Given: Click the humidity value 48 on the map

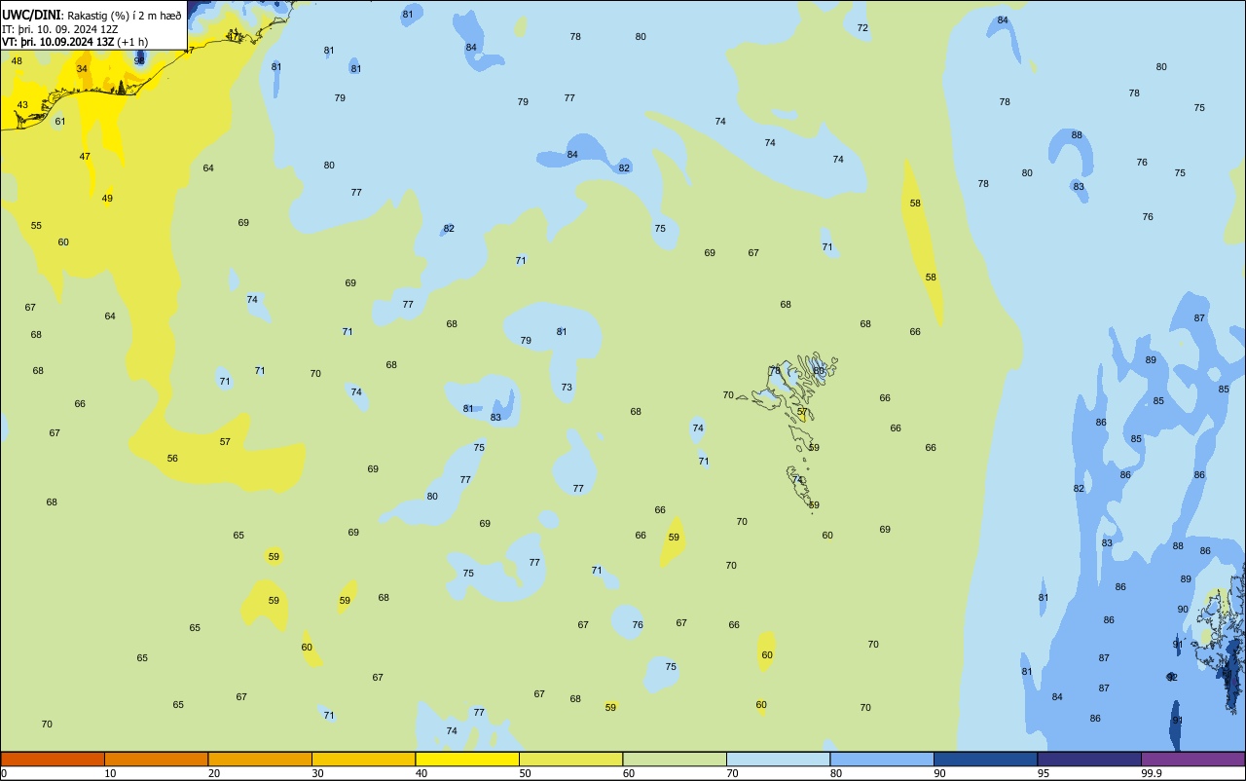Looking at the screenshot, I should (17, 61).
